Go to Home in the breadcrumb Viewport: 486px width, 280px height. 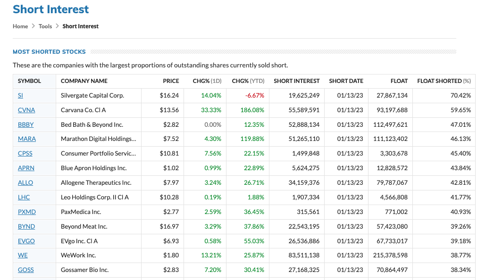pos(20,26)
